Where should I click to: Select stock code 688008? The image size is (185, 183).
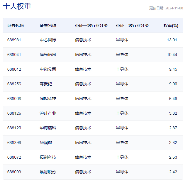[x=14, y=99]
